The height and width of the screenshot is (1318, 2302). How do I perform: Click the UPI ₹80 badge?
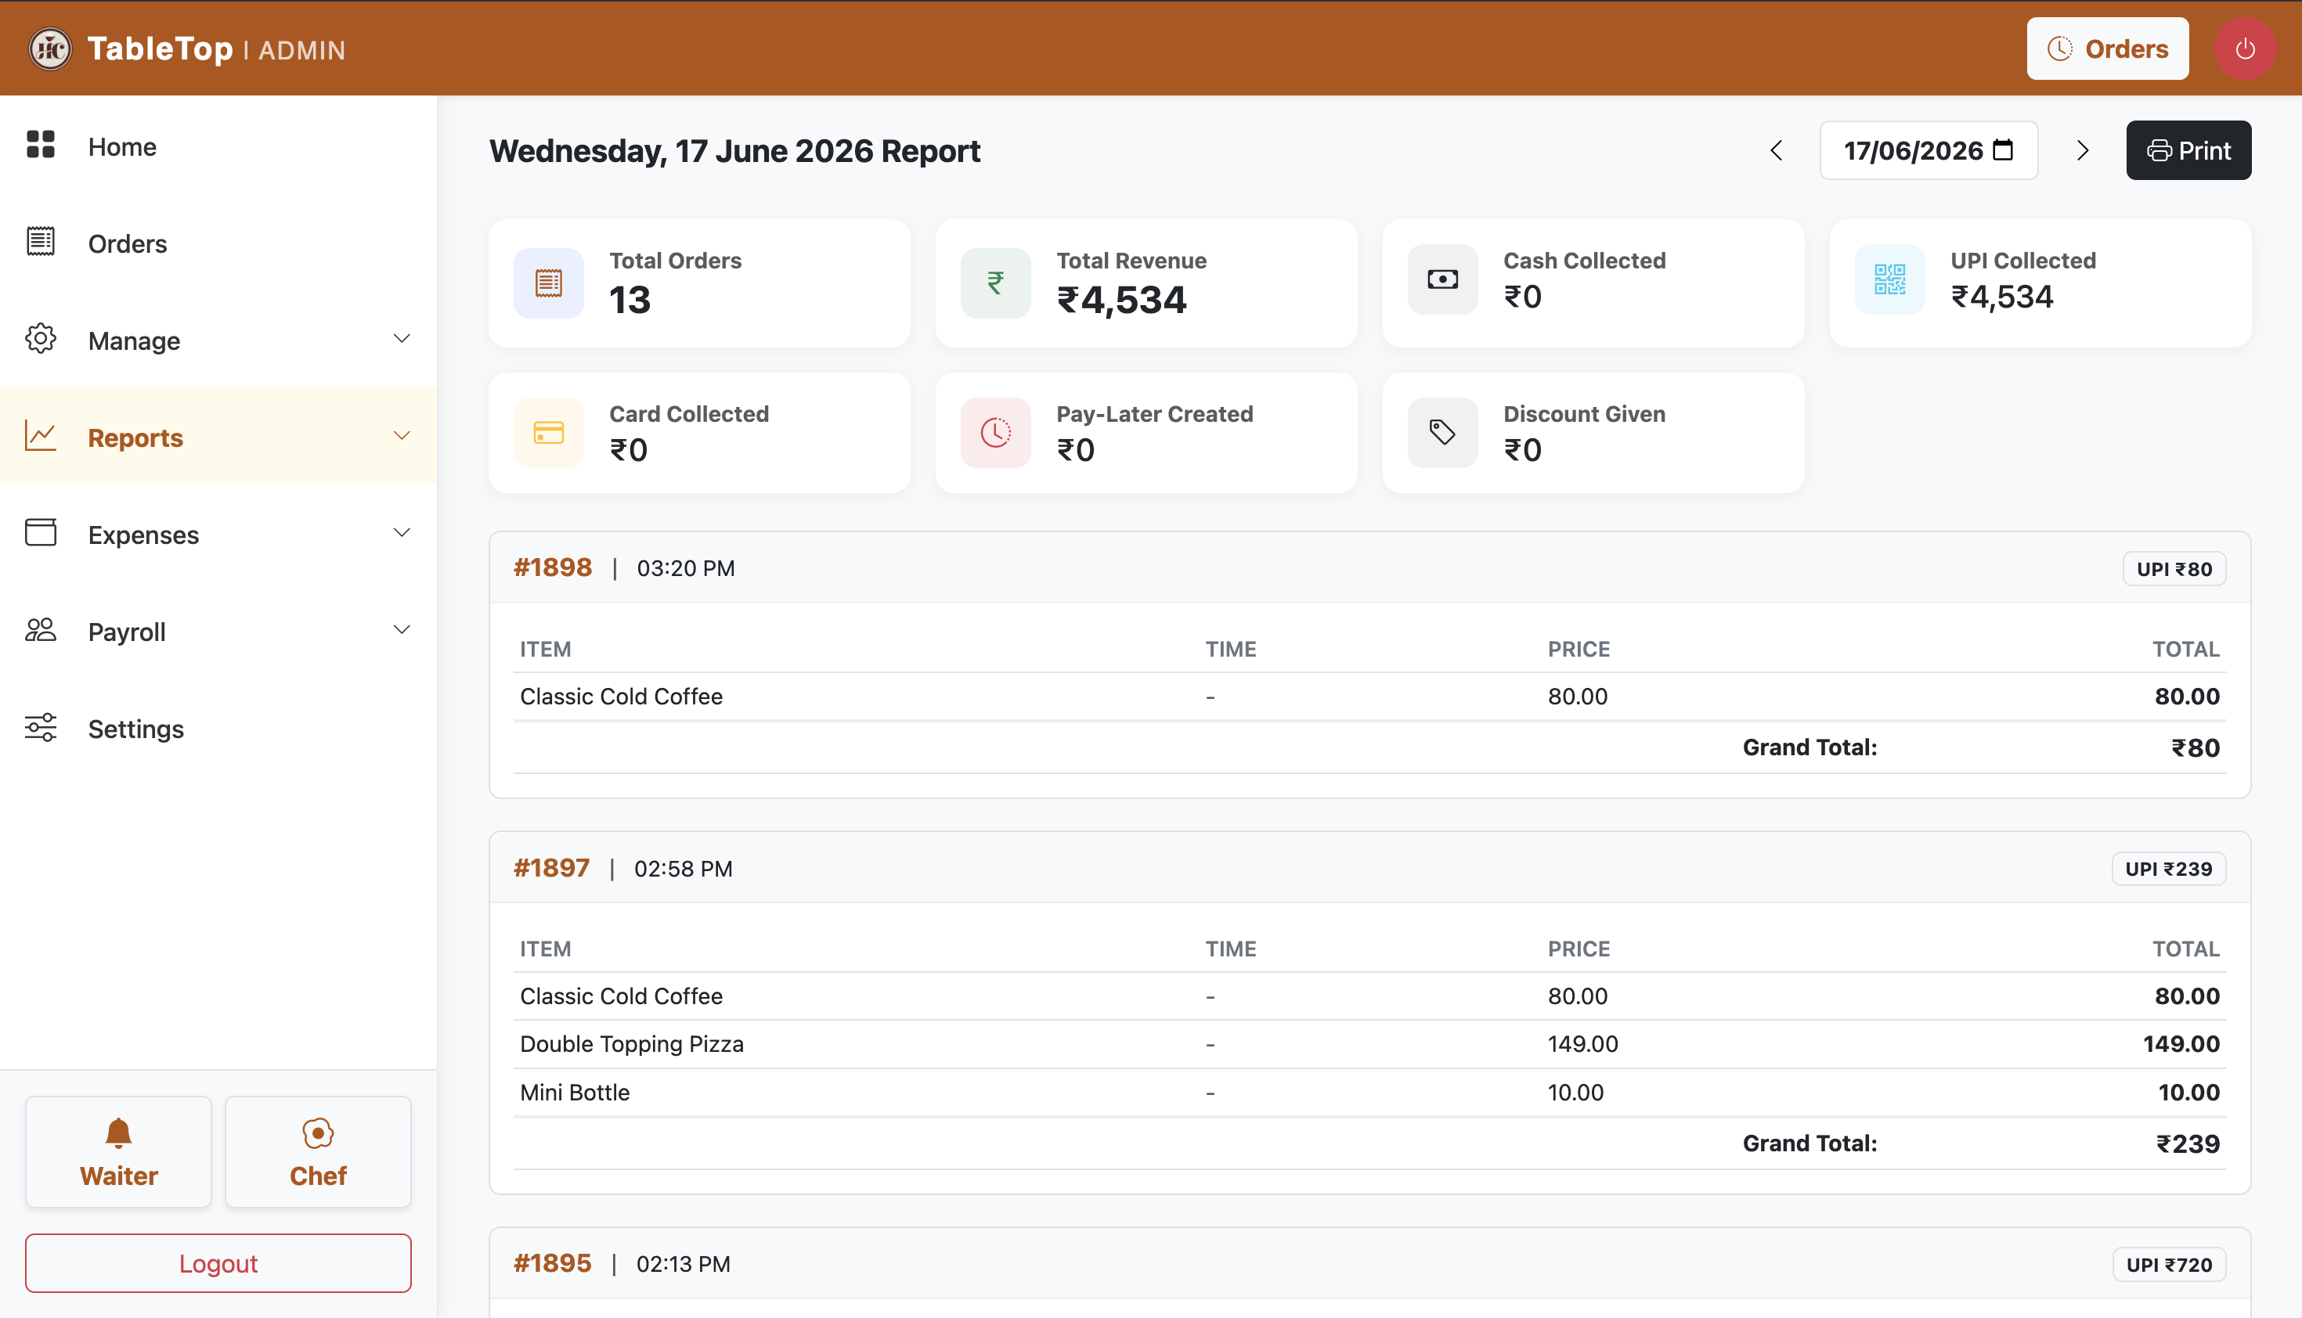click(x=2174, y=568)
